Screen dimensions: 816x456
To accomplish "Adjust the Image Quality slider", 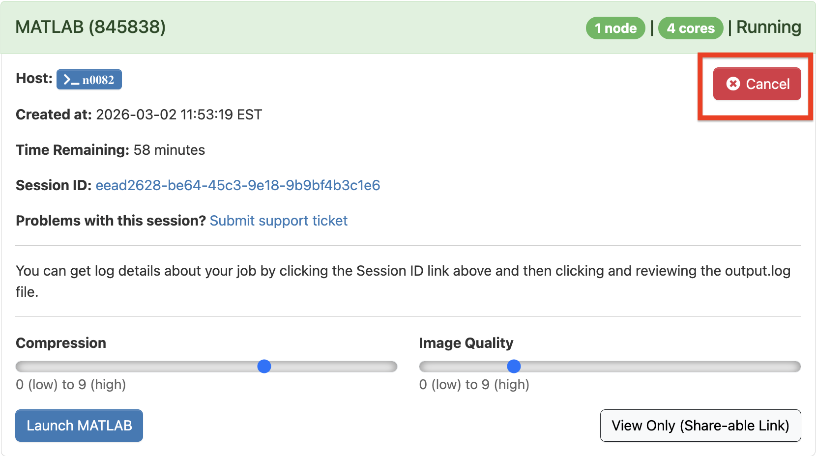I will tap(514, 366).
